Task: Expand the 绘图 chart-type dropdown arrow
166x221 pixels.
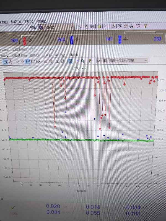Action: [x=146, y=60]
